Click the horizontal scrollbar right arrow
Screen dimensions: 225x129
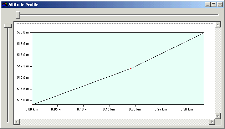pos(212,122)
